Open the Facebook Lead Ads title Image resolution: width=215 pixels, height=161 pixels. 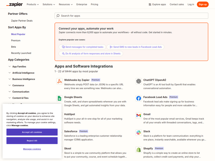pyautogui.click(x=155, y=97)
